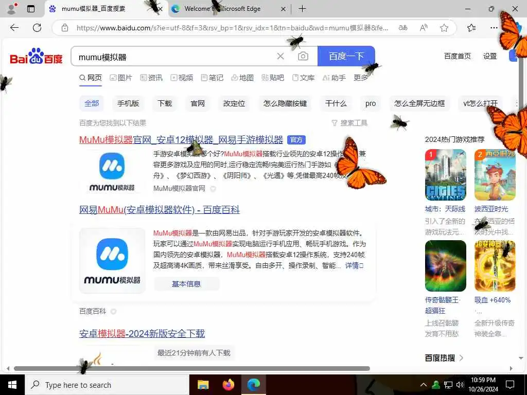Open 网易MuMu 百度百科 result link
The image size is (527, 395).
pos(160,210)
